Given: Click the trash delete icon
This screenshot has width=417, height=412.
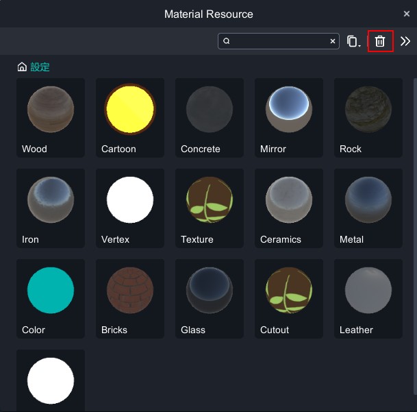Looking at the screenshot, I should click(x=380, y=41).
